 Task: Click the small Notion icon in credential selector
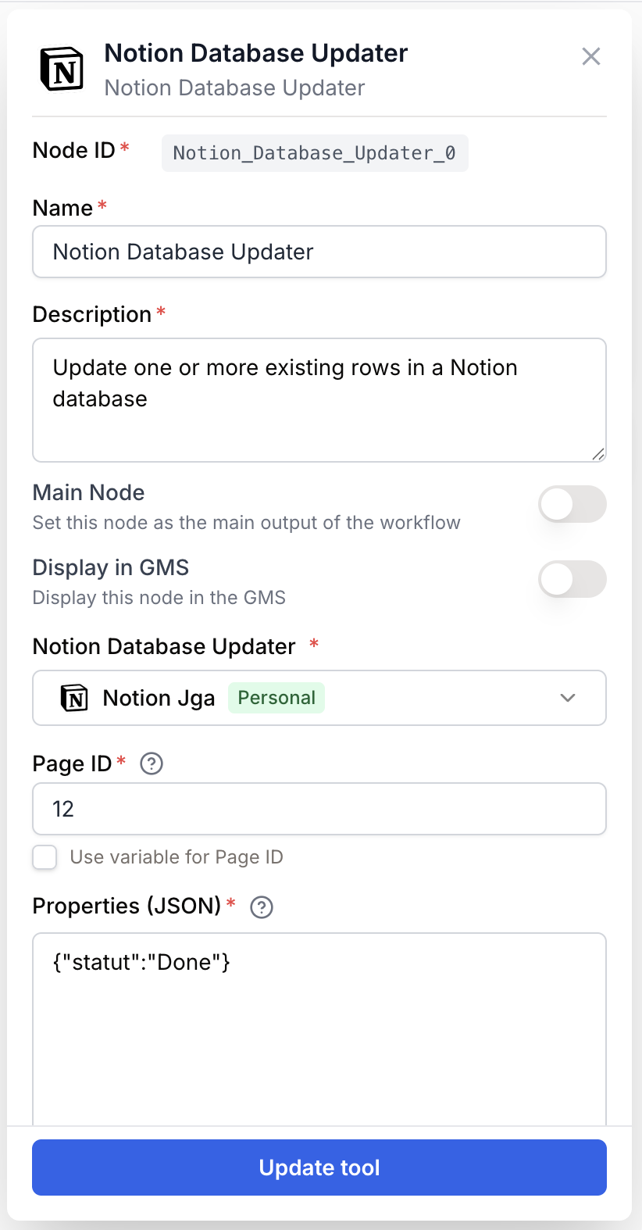coord(74,698)
